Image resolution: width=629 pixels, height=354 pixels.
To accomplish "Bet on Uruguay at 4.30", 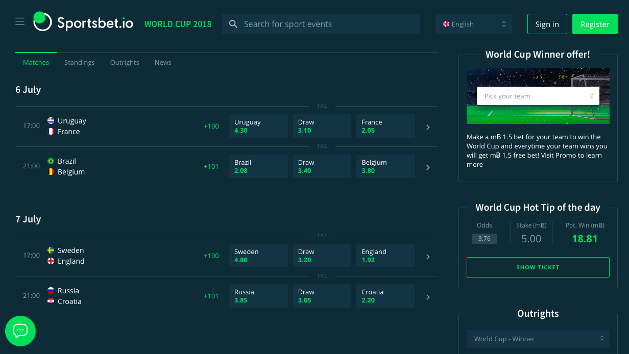I will point(258,126).
